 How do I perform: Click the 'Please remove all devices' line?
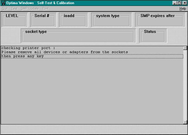92,52
